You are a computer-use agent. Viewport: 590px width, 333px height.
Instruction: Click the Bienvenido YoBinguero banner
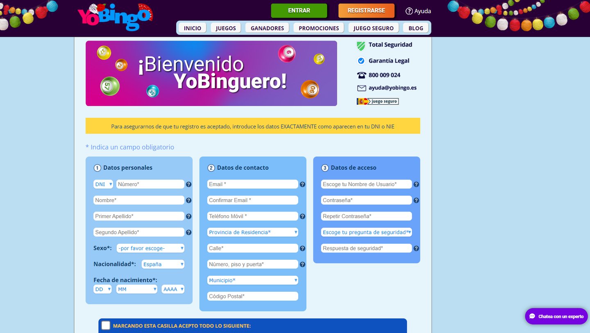[211, 73]
